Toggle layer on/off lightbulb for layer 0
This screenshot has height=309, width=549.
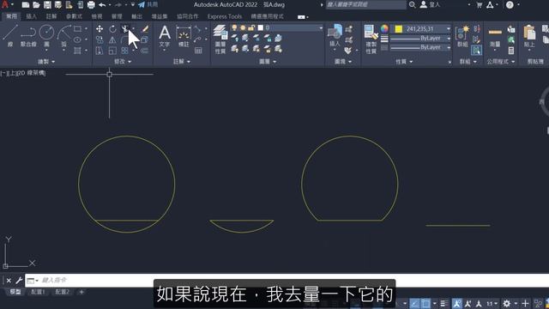coord(234,27)
